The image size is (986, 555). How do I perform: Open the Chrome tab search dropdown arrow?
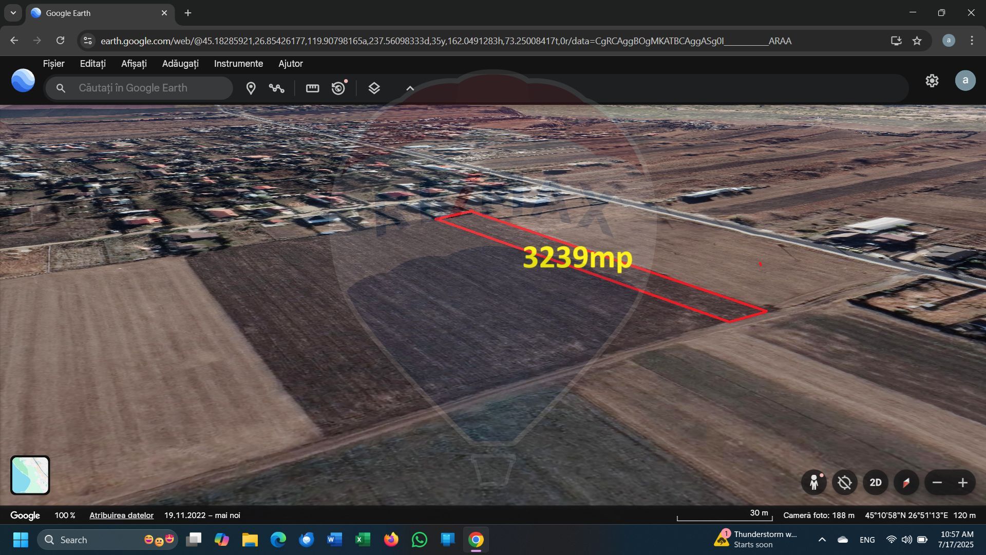(x=13, y=13)
